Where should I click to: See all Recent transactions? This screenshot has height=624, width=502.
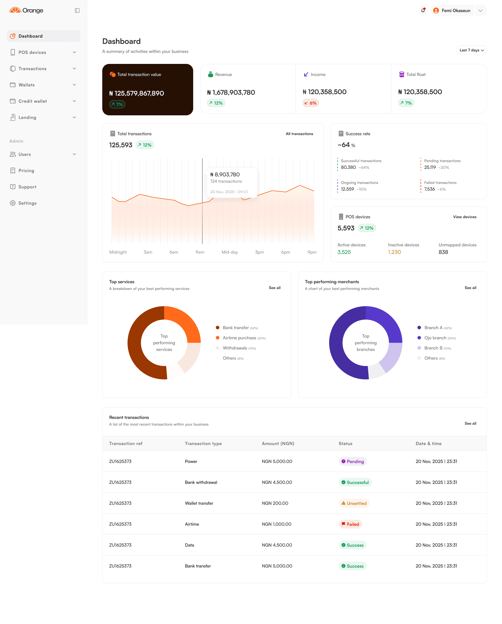click(470, 423)
